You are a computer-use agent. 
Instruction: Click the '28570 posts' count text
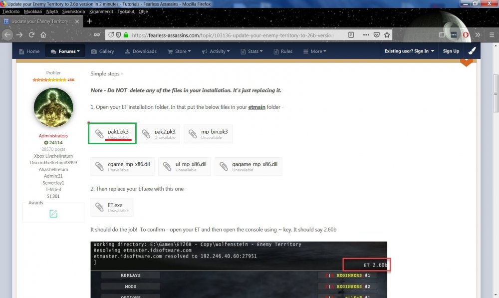click(x=53, y=149)
